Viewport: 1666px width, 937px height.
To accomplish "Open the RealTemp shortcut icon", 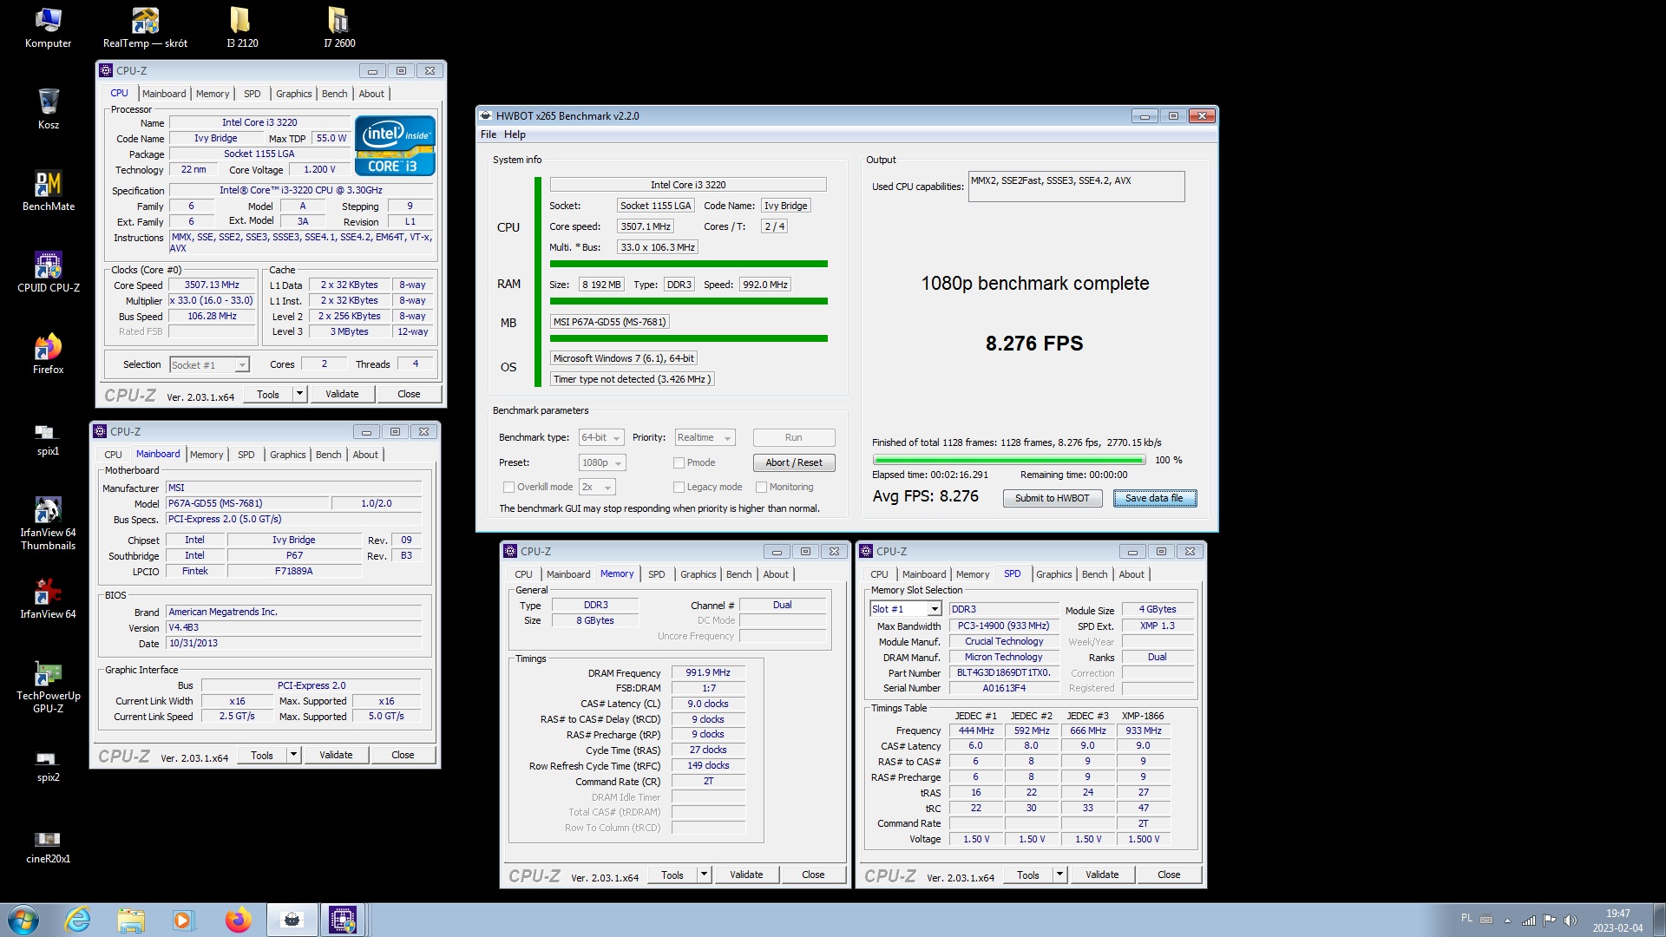I will click(x=145, y=28).
